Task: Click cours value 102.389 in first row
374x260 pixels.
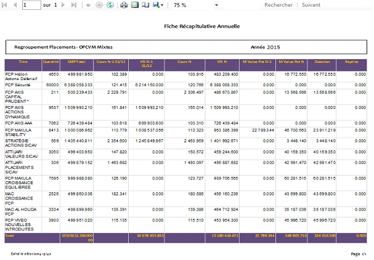Action: click(x=119, y=75)
